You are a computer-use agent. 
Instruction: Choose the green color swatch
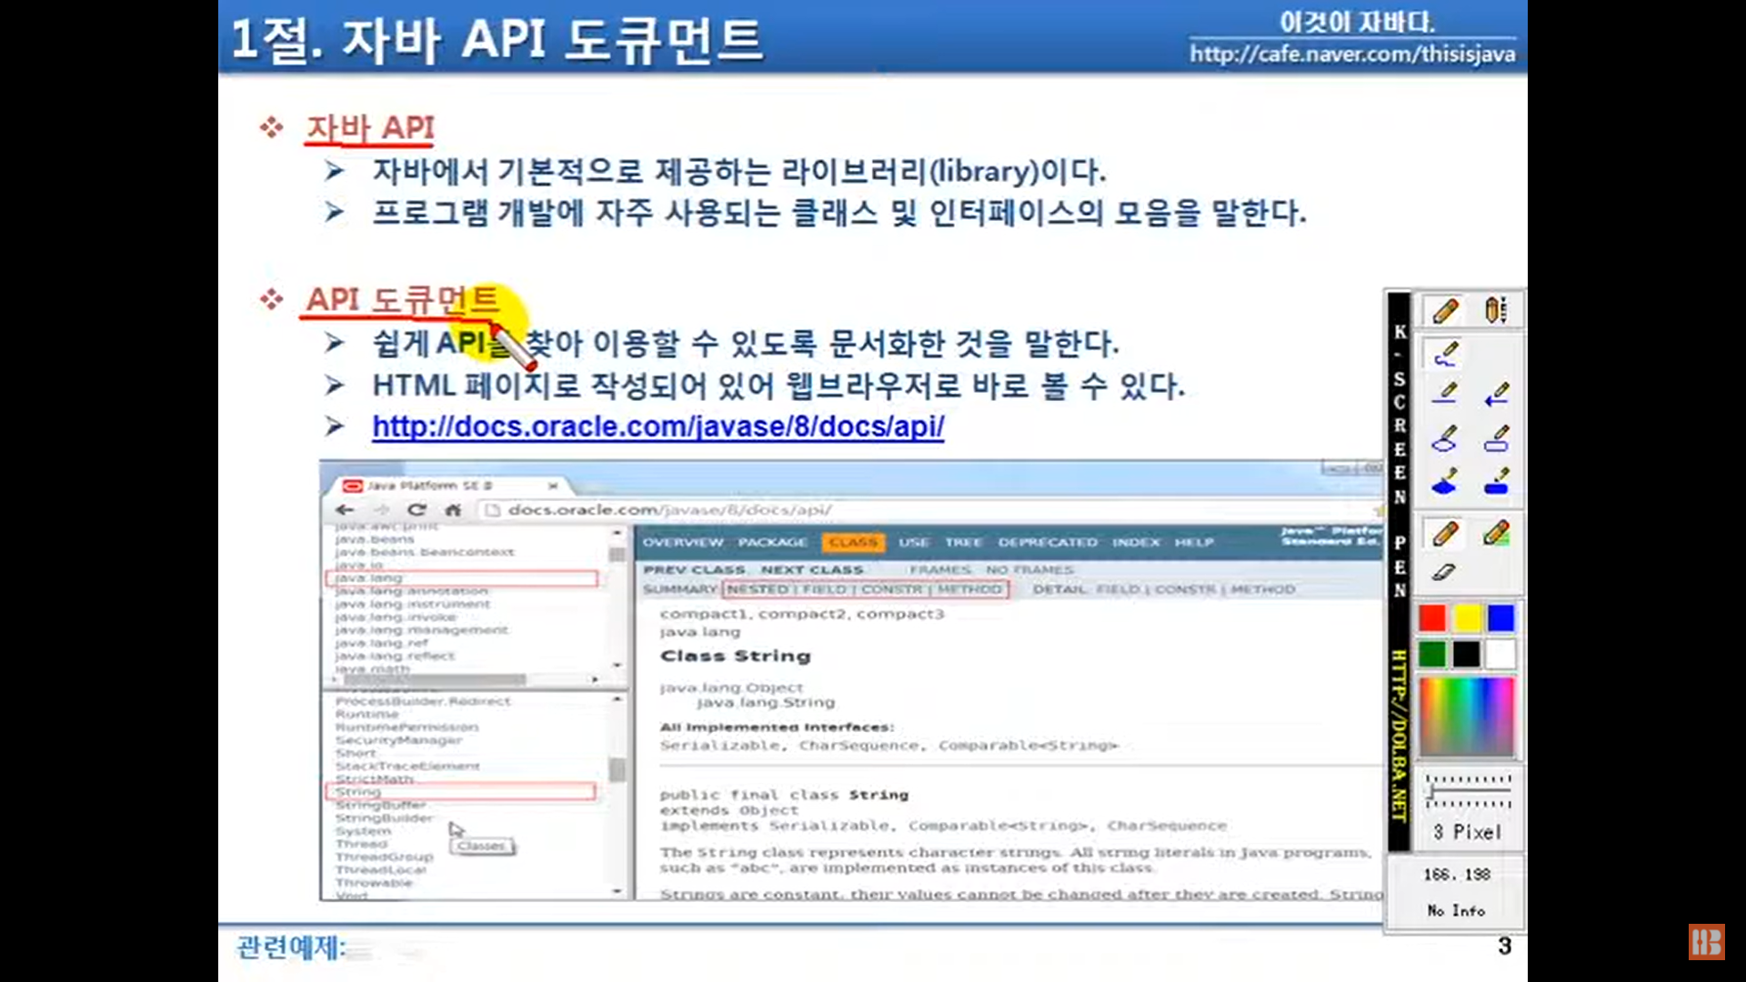[1432, 654]
